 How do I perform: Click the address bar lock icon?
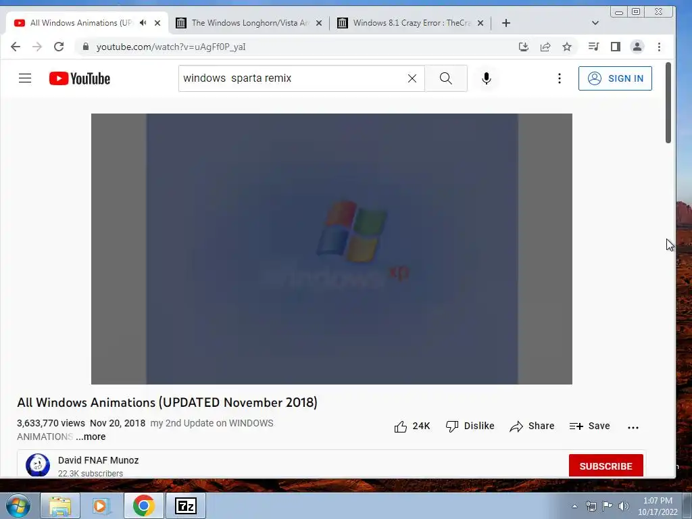tap(86, 47)
